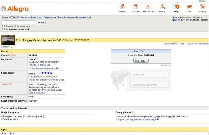
Task: Click location value 'Płock'
Action: click(31, 97)
